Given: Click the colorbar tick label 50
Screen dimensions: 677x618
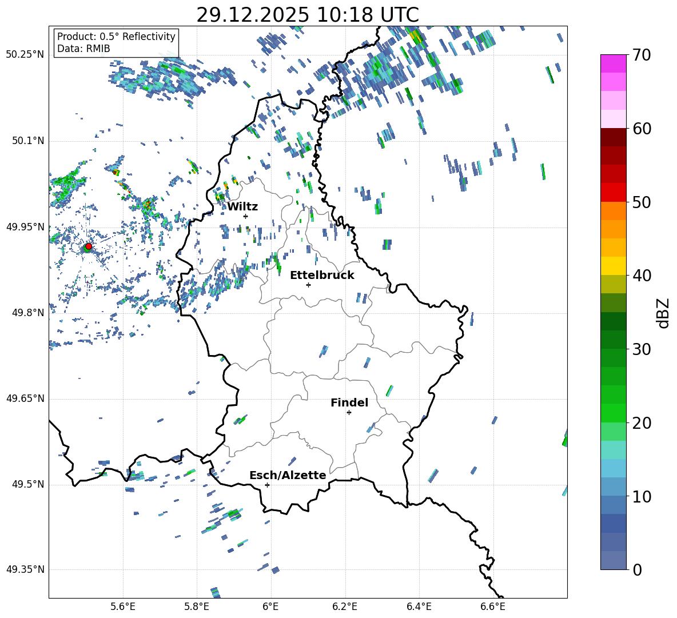Looking at the screenshot, I should (x=642, y=202).
